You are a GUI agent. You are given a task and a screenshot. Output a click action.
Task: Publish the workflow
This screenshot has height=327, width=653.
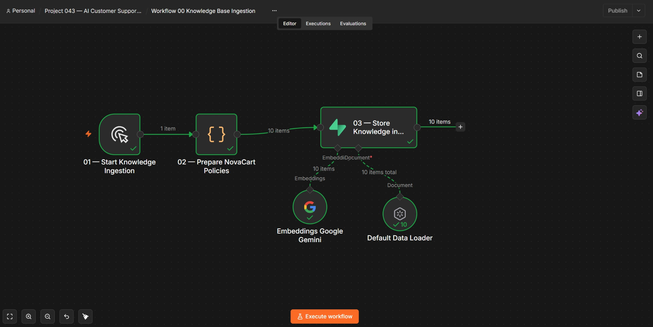point(618,11)
